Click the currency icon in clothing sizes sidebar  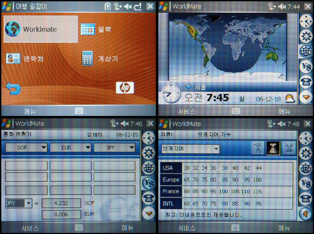(306, 183)
